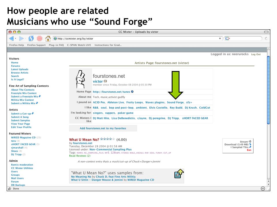Click the upload icon beside Submit a Cut-up

coord(33,113)
